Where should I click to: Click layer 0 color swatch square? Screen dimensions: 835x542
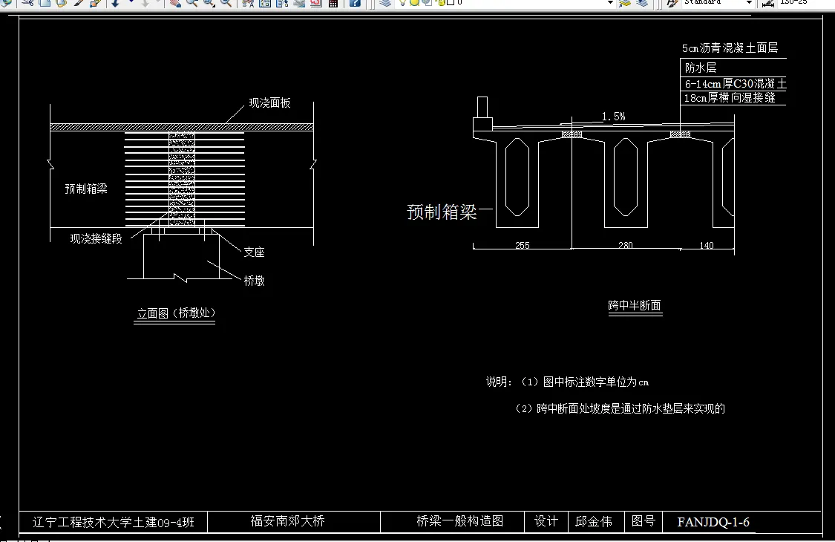[x=451, y=3]
